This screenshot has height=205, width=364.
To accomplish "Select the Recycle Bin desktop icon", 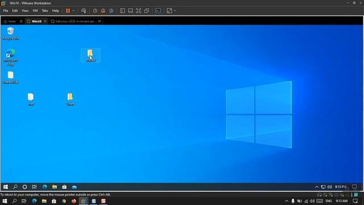I will pos(10,34).
